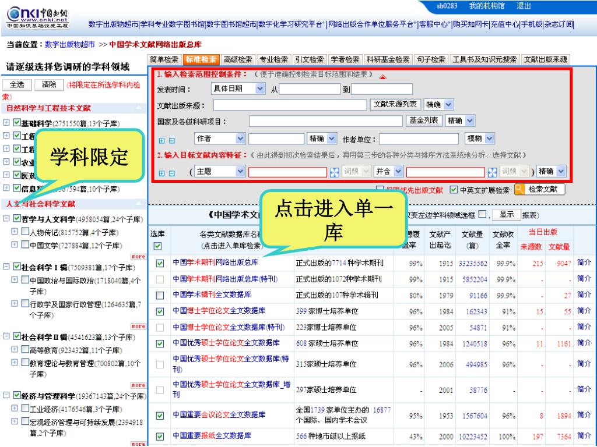Switch to the 简单检索 tab
The image size is (597, 447).
click(164, 60)
